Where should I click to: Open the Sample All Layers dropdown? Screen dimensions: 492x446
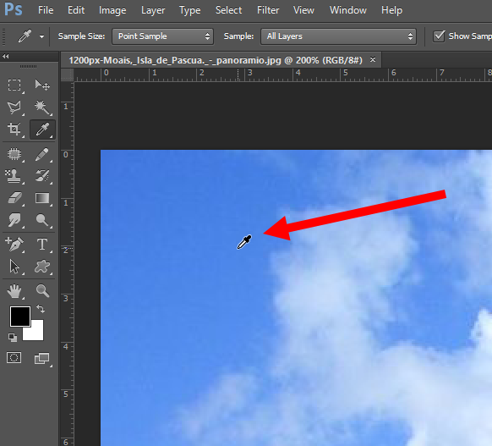click(338, 36)
